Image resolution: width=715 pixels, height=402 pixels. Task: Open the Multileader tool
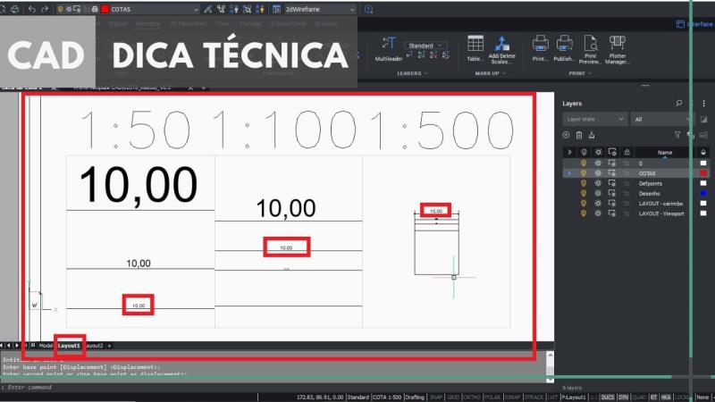coord(389,49)
